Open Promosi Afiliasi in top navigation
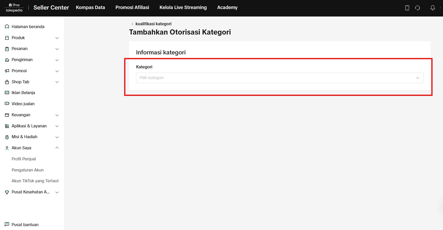This screenshot has height=230, width=443. click(132, 7)
